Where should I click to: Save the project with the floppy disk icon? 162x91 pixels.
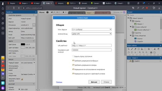(47, 12)
